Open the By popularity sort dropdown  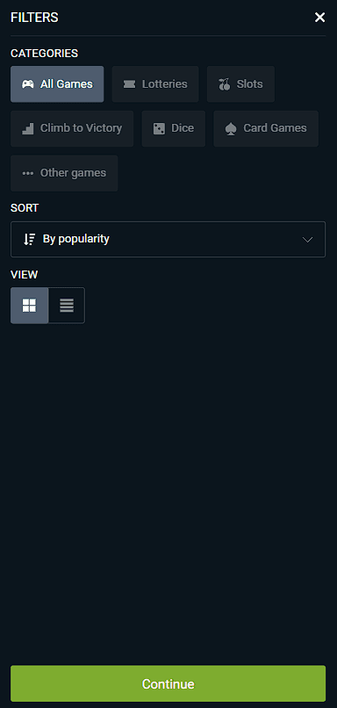[168, 239]
